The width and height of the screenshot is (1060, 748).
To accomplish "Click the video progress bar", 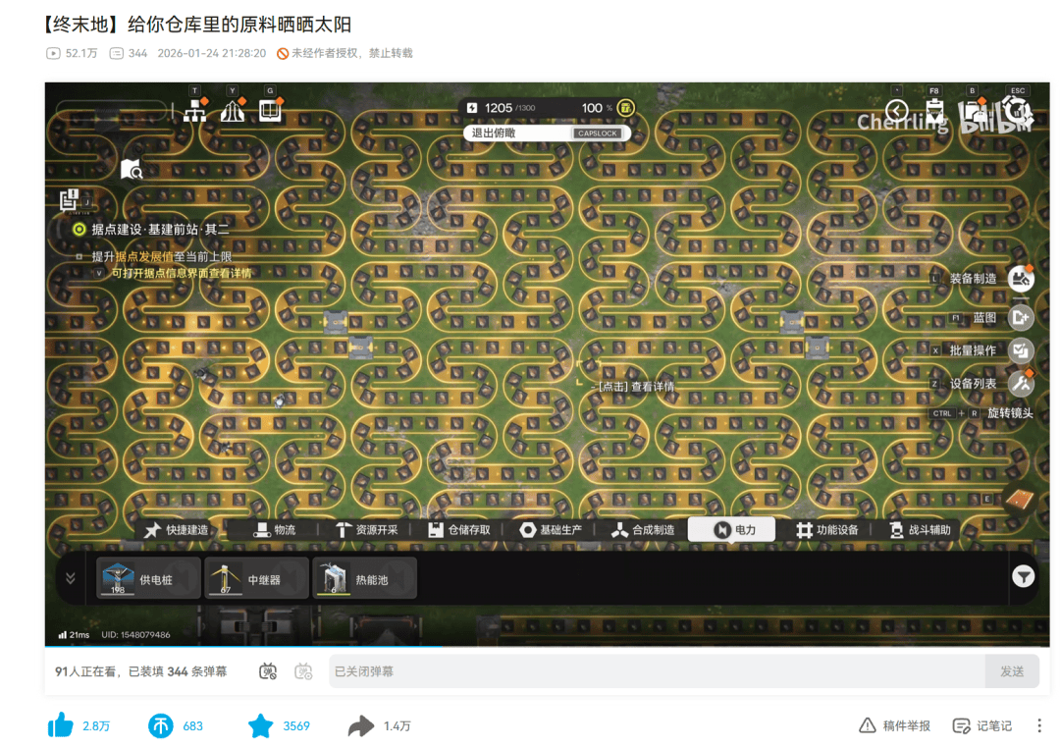I will [x=547, y=646].
